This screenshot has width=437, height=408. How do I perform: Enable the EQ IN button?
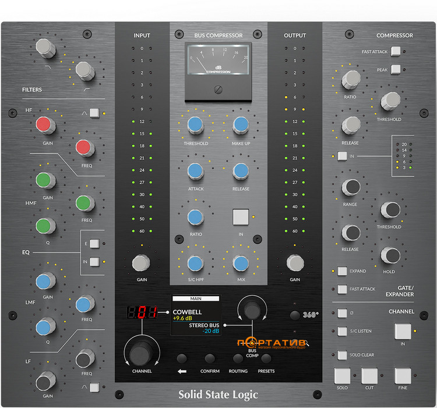pos(94,262)
